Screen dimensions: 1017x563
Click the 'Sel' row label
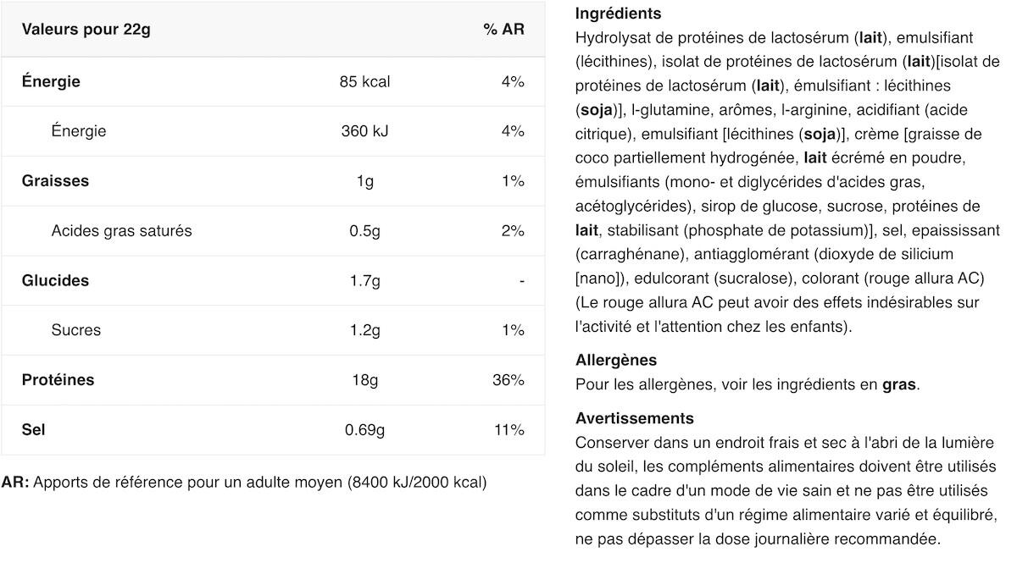(34, 429)
